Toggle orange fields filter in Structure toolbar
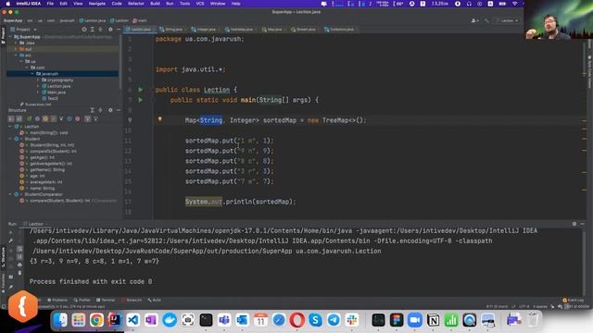 pyautogui.click(x=45, y=118)
